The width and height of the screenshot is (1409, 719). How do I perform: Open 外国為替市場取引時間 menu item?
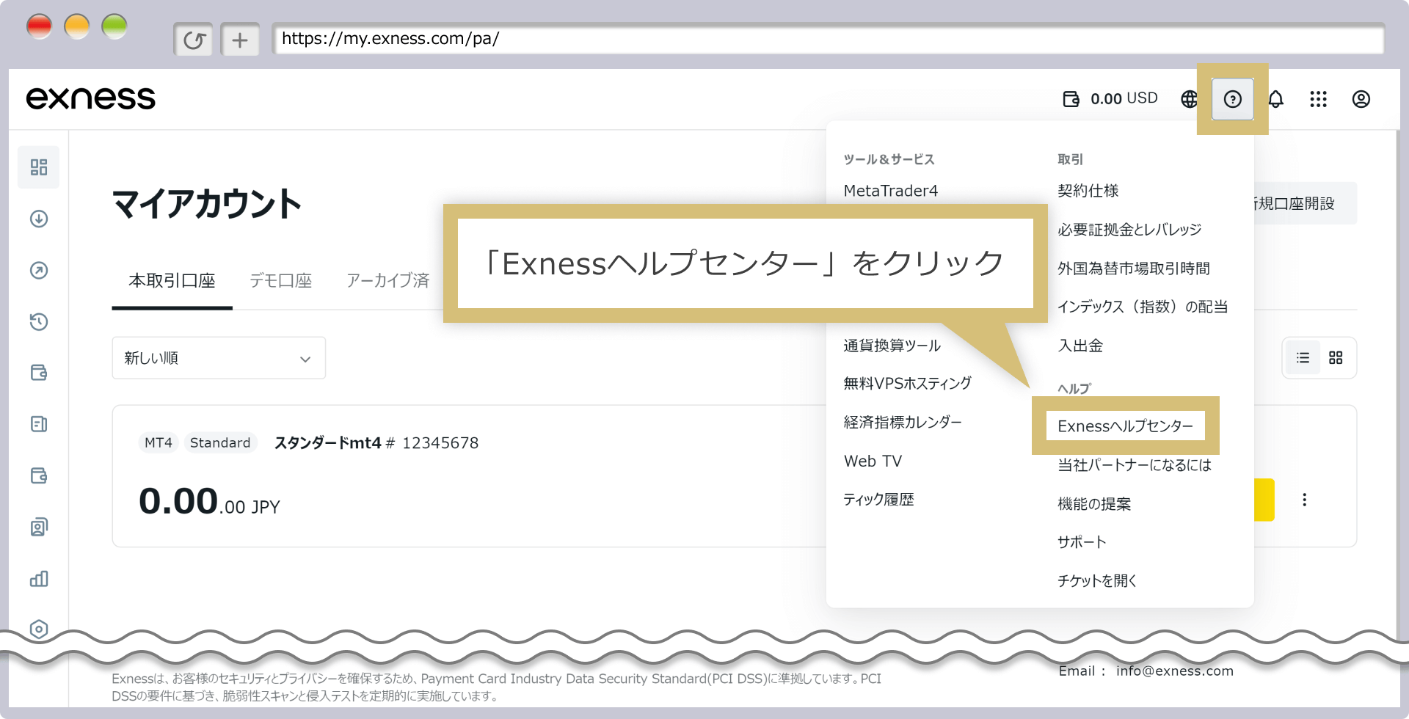point(1134,269)
